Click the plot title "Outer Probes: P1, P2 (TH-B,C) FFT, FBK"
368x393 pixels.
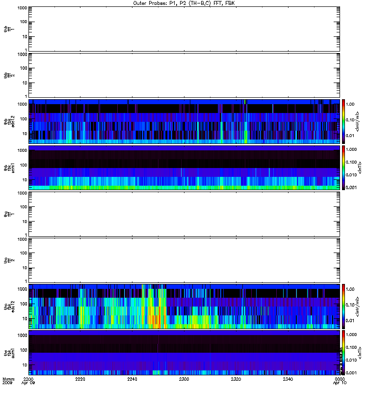(184, 3)
